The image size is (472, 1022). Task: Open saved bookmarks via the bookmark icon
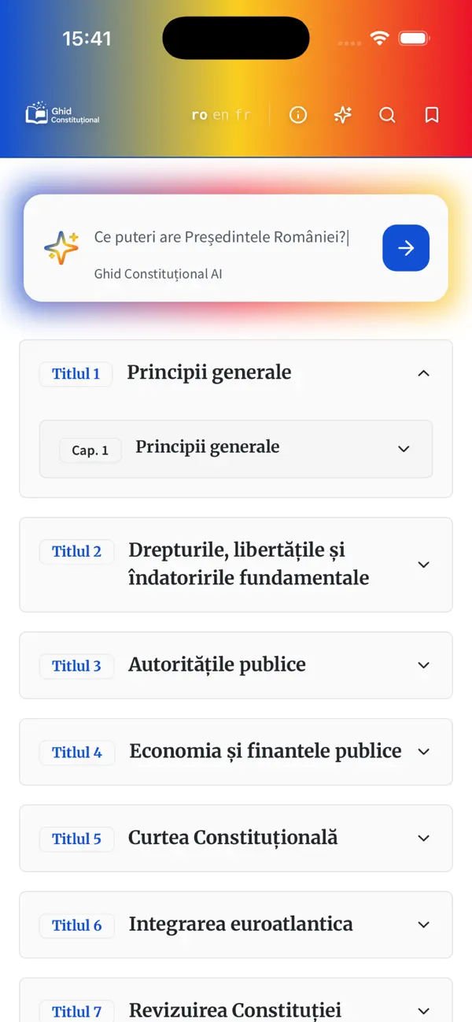tap(431, 115)
